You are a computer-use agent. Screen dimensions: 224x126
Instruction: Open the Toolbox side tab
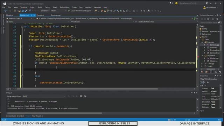[x=3, y=30]
